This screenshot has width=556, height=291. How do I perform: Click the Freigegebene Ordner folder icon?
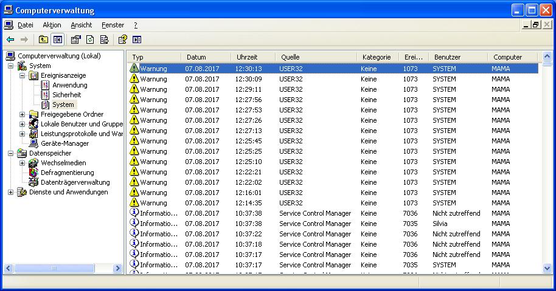[x=33, y=114]
